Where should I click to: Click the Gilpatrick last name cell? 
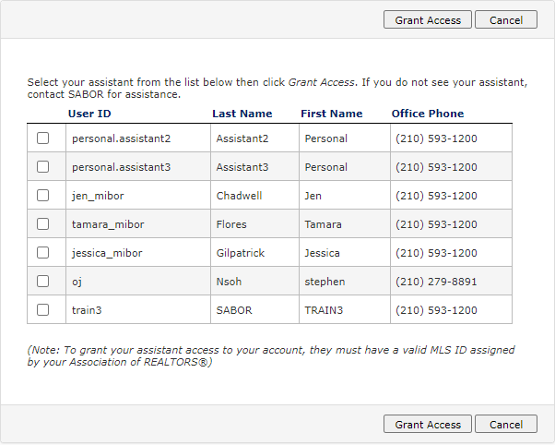(242, 253)
